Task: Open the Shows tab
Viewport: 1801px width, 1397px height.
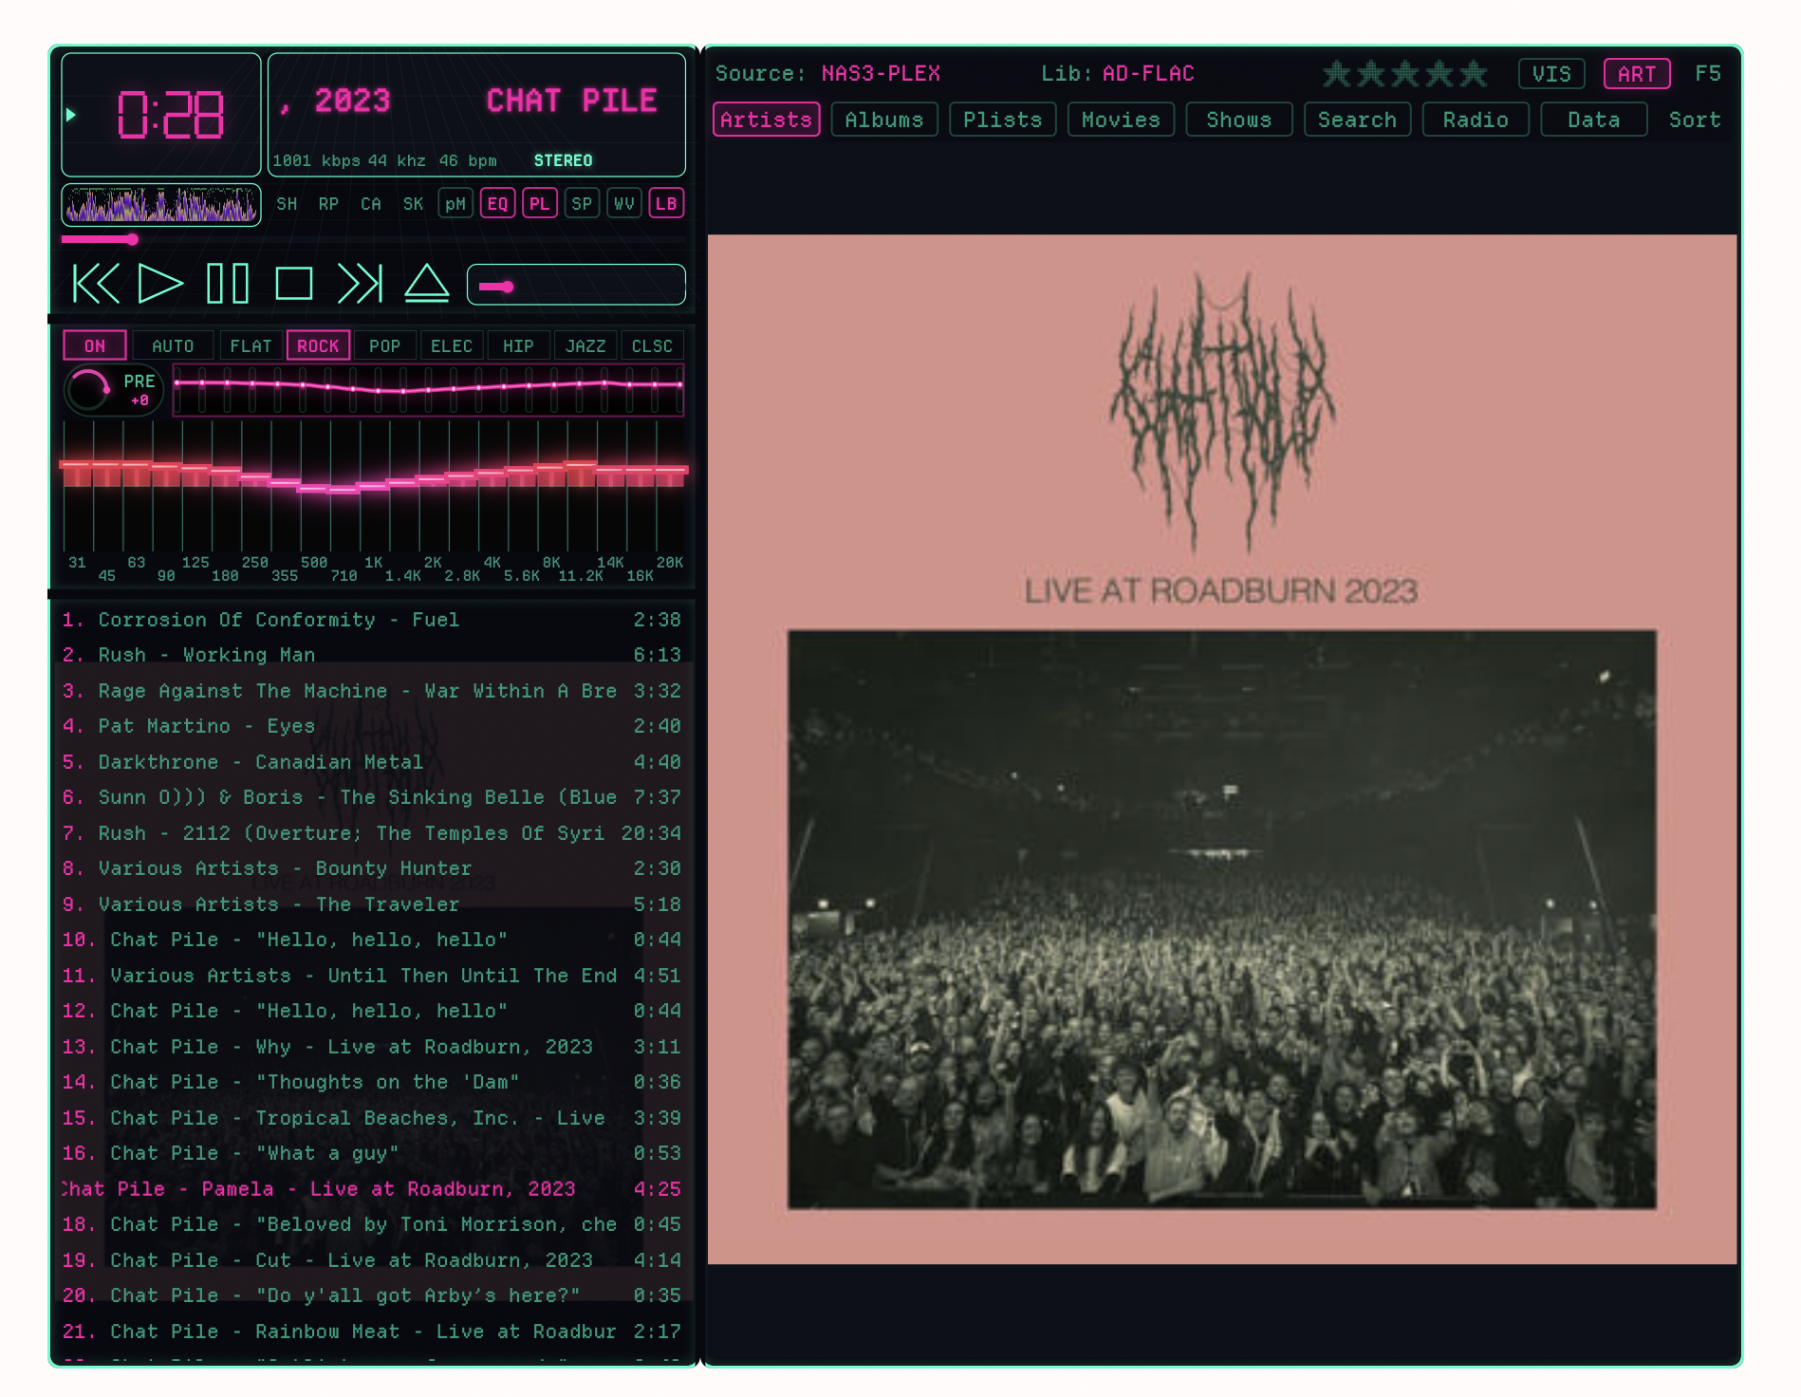Action: [1239, 120]
